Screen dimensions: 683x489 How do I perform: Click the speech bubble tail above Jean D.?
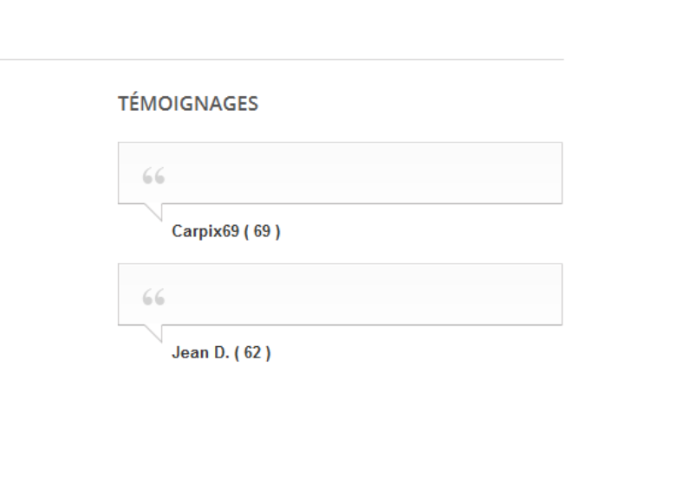point(154,331)
